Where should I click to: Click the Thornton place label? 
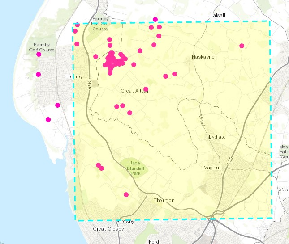pyautogui.click(x=164, y=200)
